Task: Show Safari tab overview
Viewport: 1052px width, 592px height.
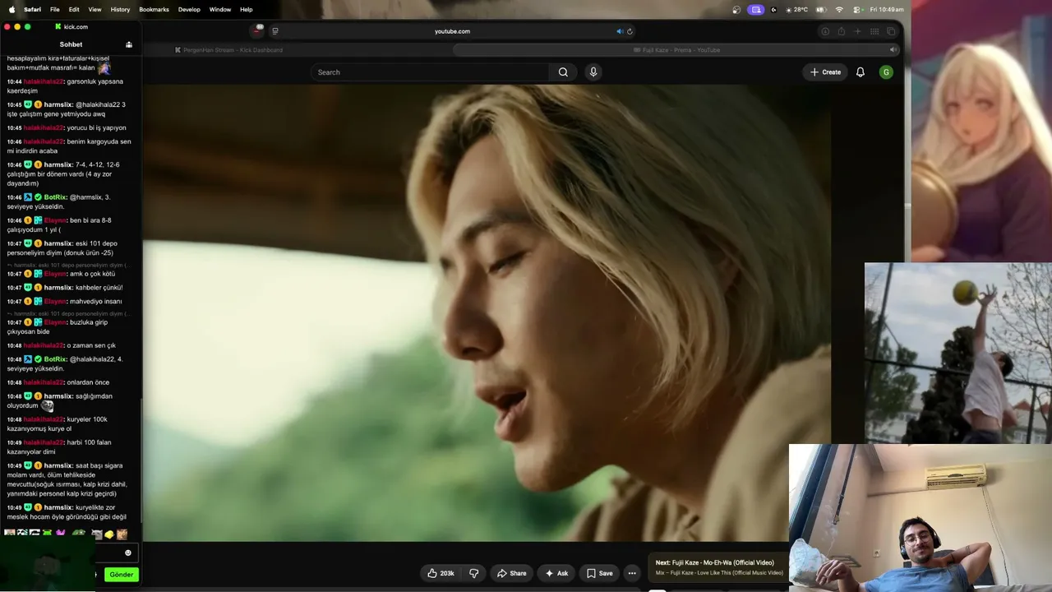Action: tap(891, 31)
